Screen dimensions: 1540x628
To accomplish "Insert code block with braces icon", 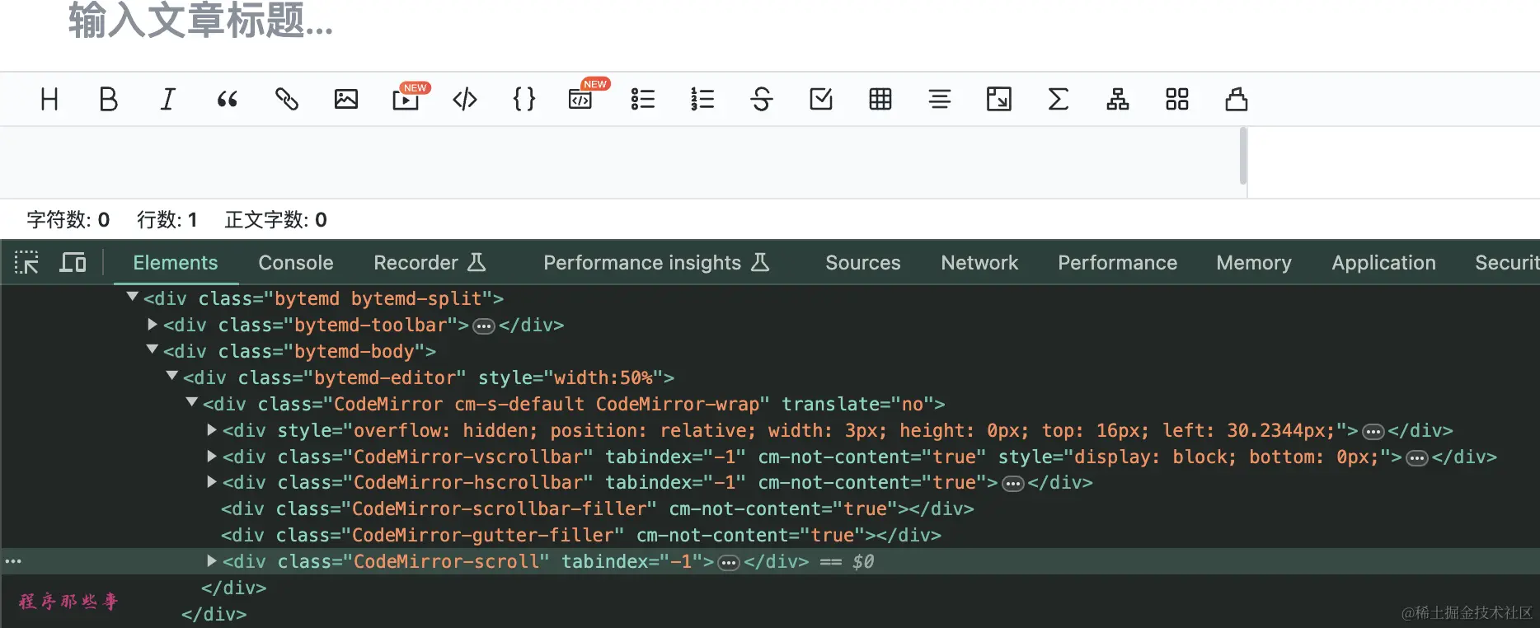I will coord(524,100).
